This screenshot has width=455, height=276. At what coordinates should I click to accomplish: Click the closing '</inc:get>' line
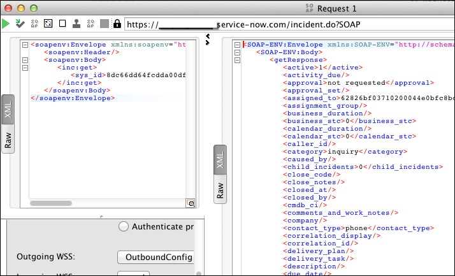point(79,83)
